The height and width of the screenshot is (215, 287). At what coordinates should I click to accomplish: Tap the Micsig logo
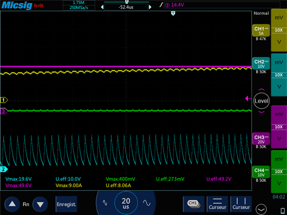(17, 5)
